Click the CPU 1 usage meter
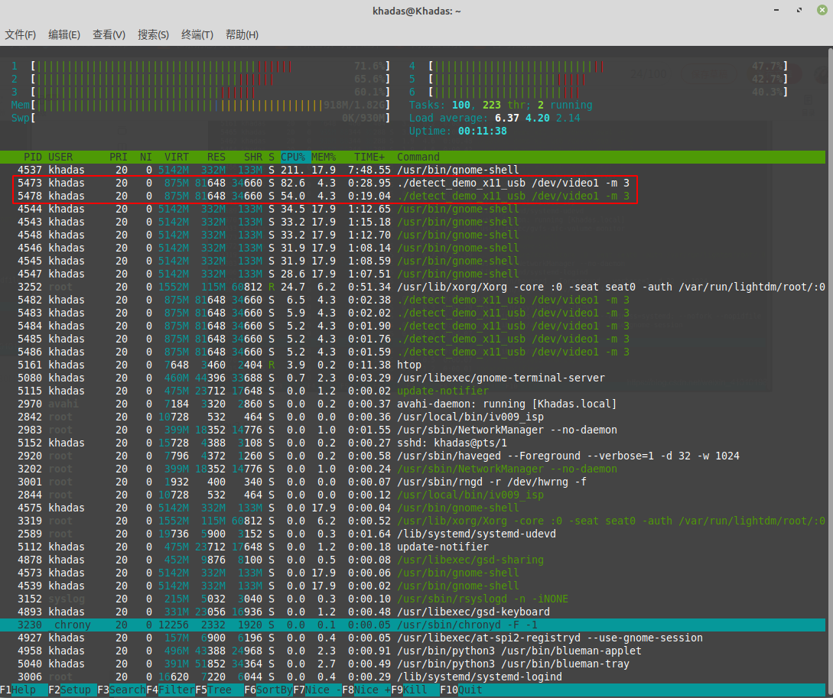 pos(201,67)
